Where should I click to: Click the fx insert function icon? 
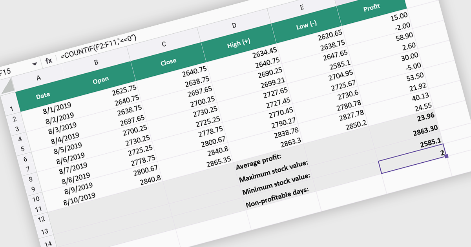click(x=49, y=60)
